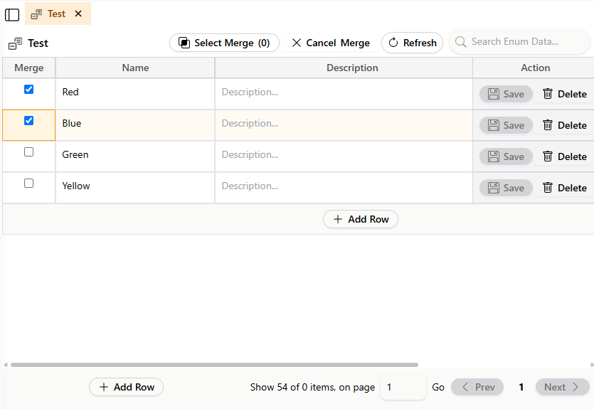
Task: Edit the Blue name cell
Action: click(x=135, y=124)
